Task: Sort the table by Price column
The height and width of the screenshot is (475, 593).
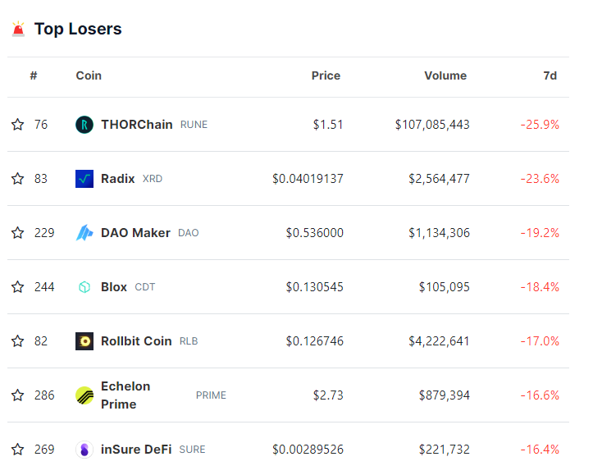Action: [x=326, y=75]
